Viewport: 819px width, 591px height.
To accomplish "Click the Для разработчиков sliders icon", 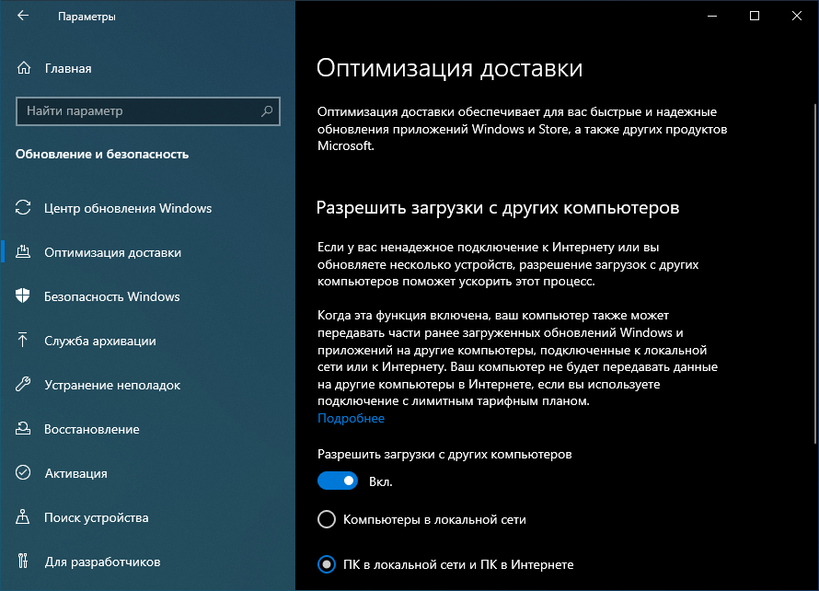I will click(25, 562).
